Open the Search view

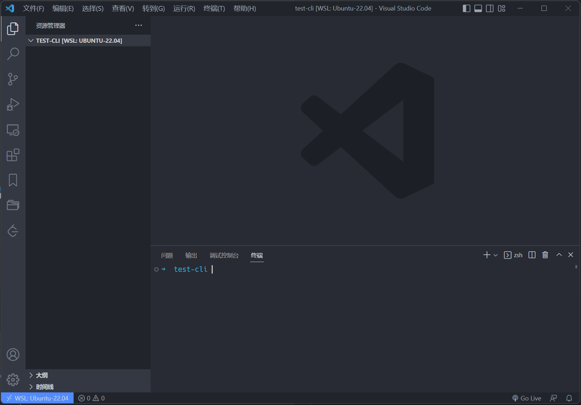tap(13, 54)
